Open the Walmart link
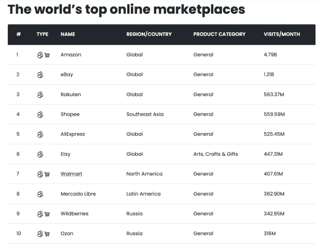This screenshot has width=322, height=247. coord(71,174)
